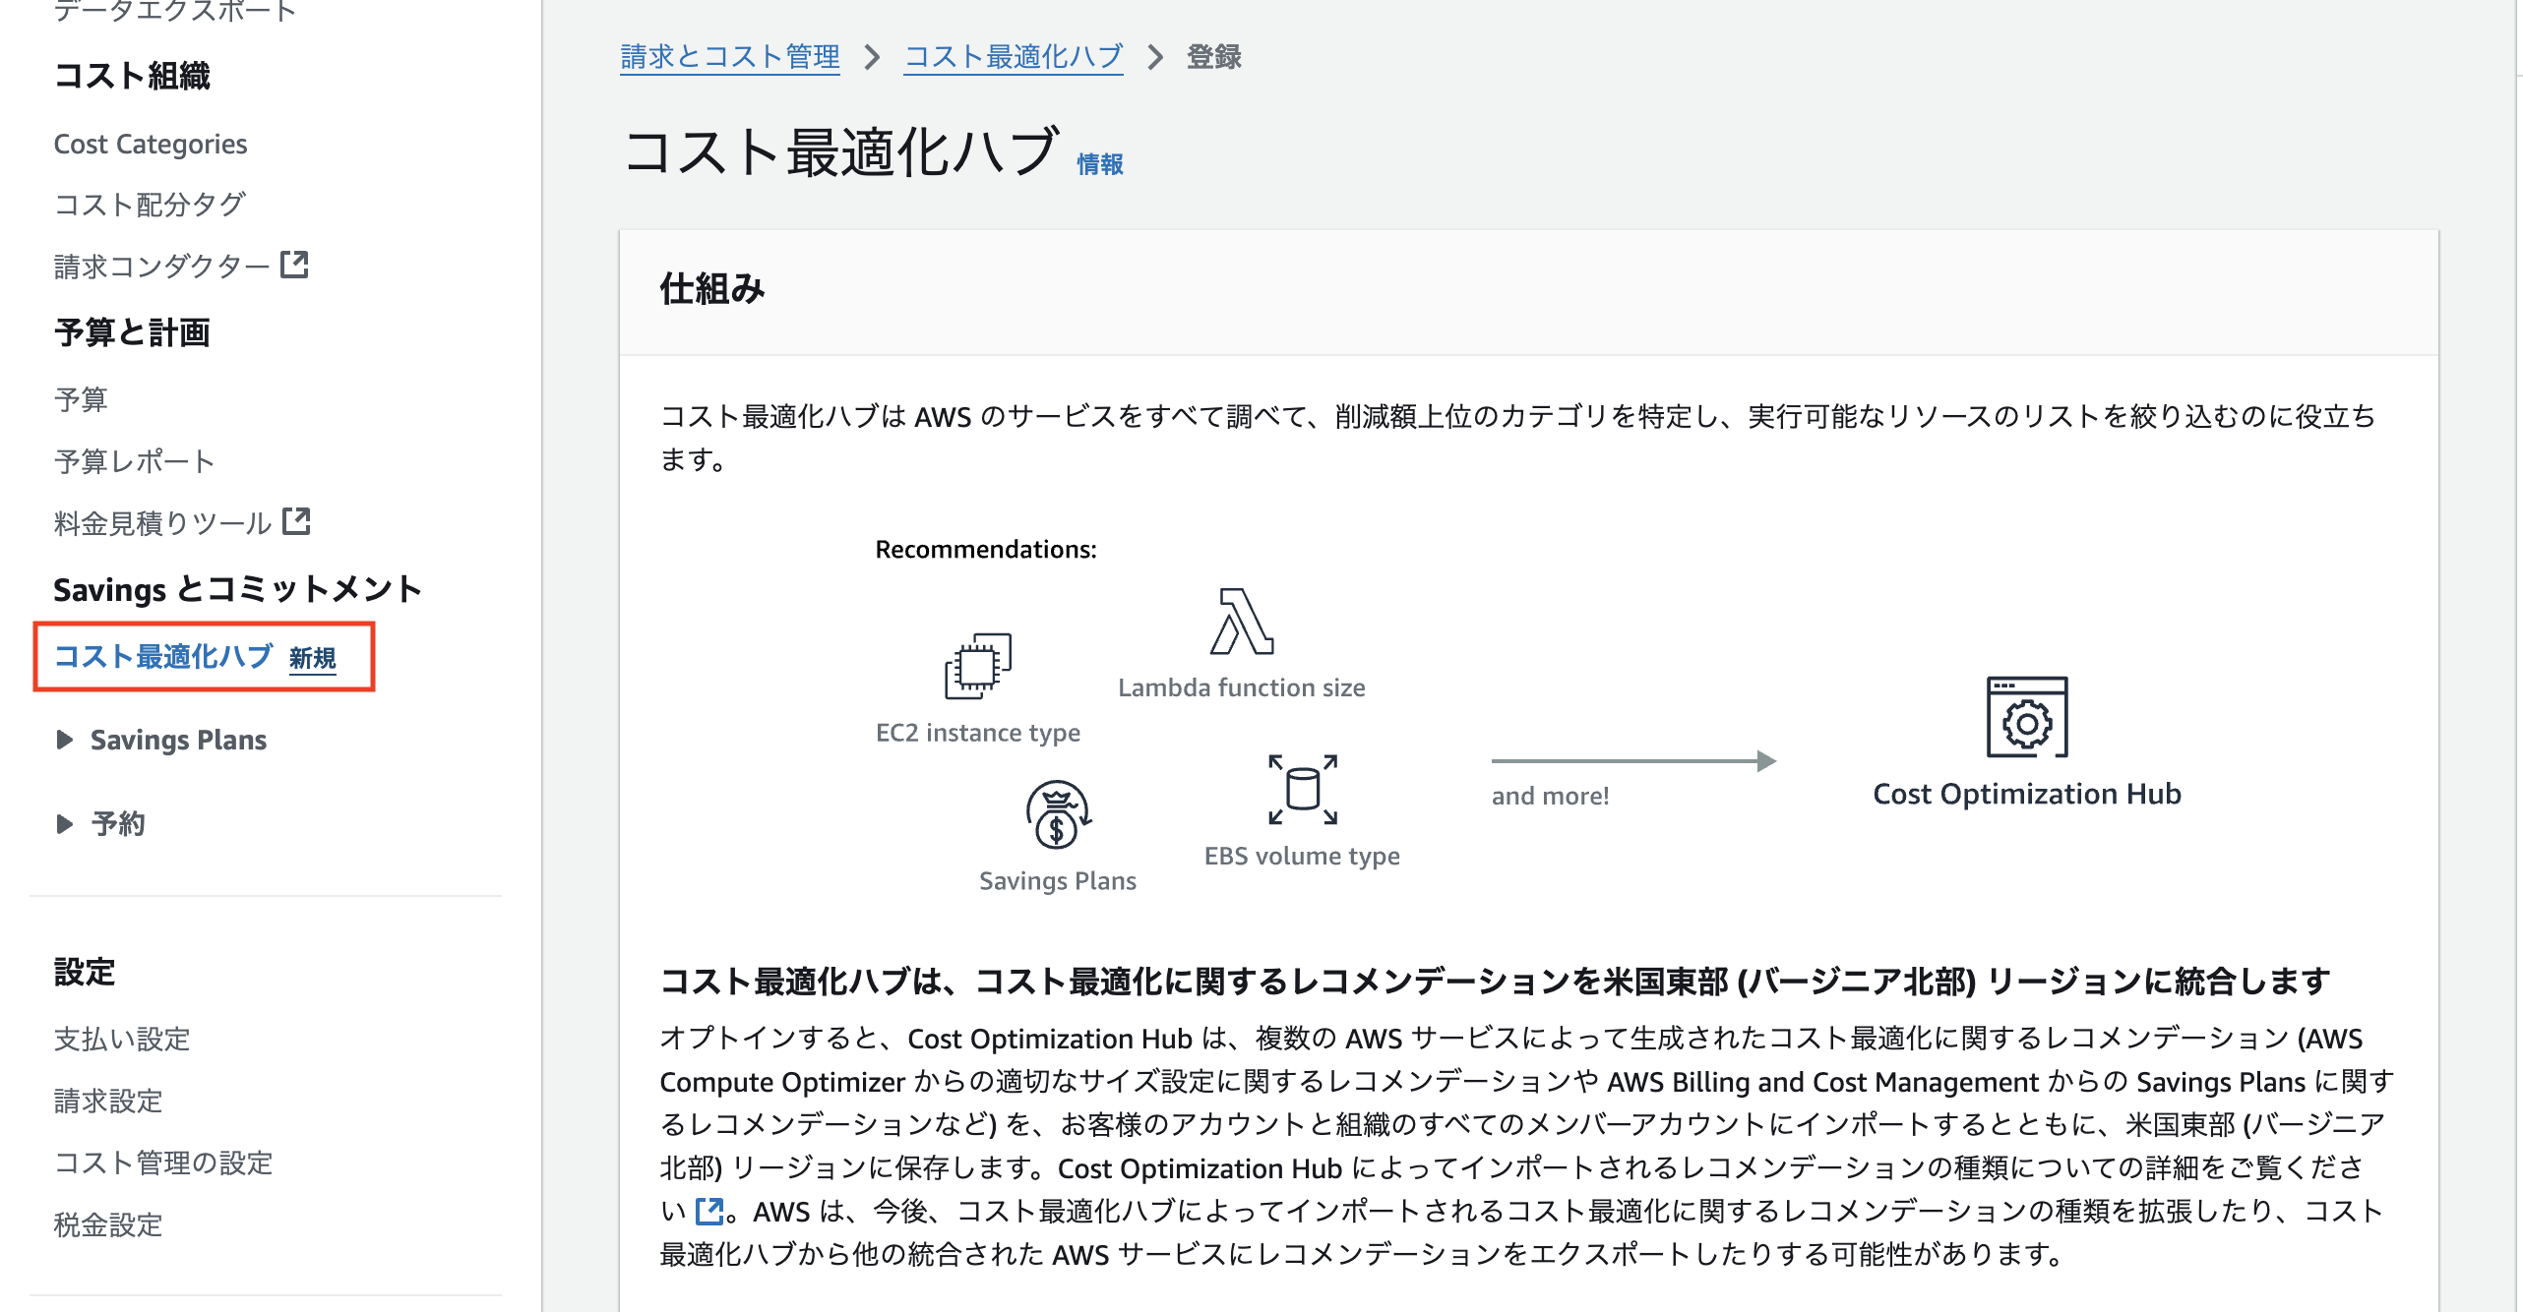2523x1312 pixels.
Task: Click the Savings とコミットメント heading
Action: [x=238, y=589]
